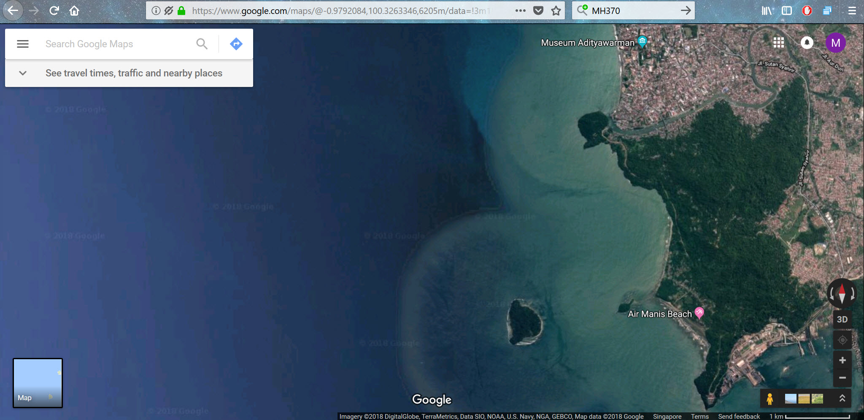Reset the compass to north
The image size is (864, 420).
842,293
